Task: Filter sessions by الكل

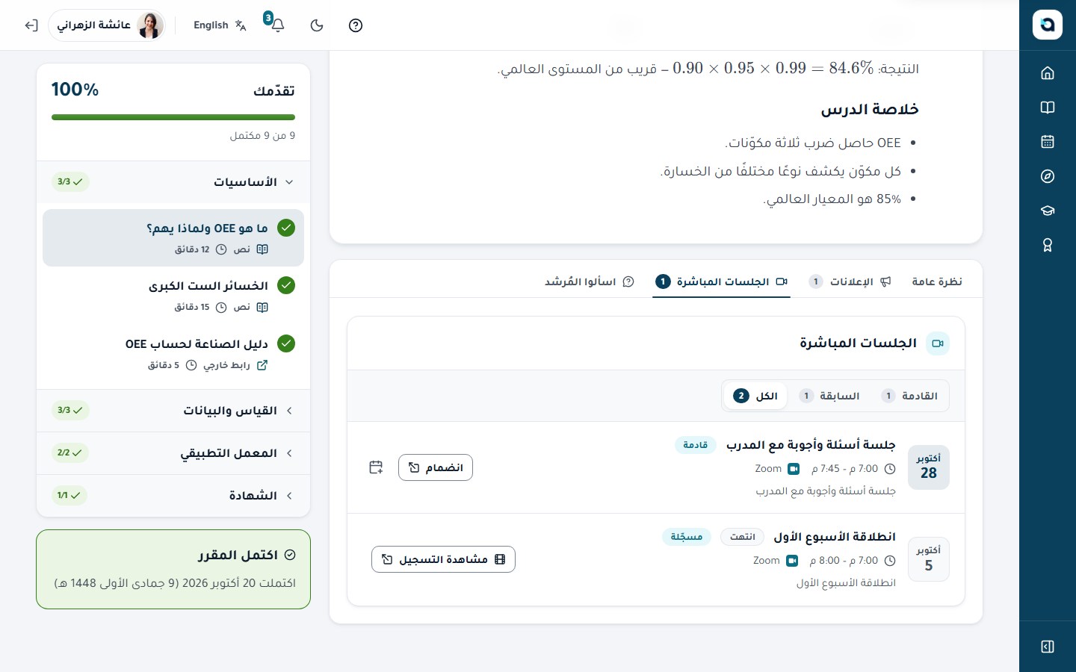Action: click(x=755, y=396)
